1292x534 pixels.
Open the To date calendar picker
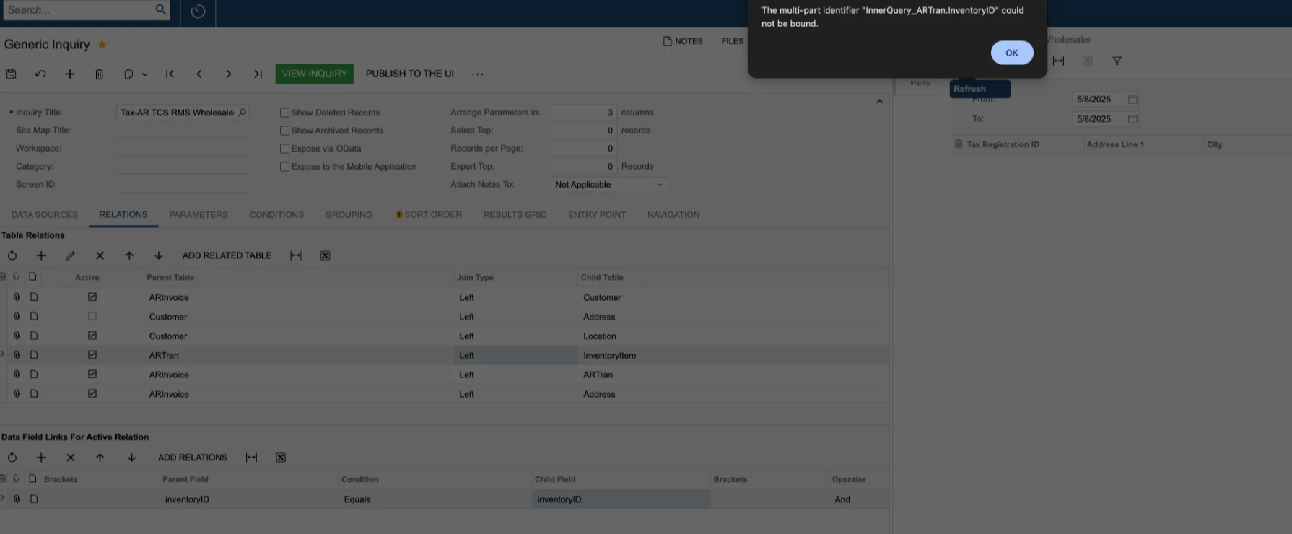1132,119
